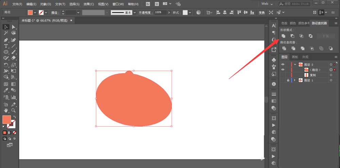Open the opacity 100% dropdown arrow

pos(169,12)
